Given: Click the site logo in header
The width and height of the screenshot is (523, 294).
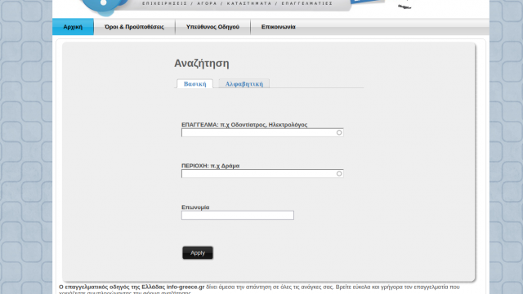Looking at the screenshot, I should (x=105, y=7).
